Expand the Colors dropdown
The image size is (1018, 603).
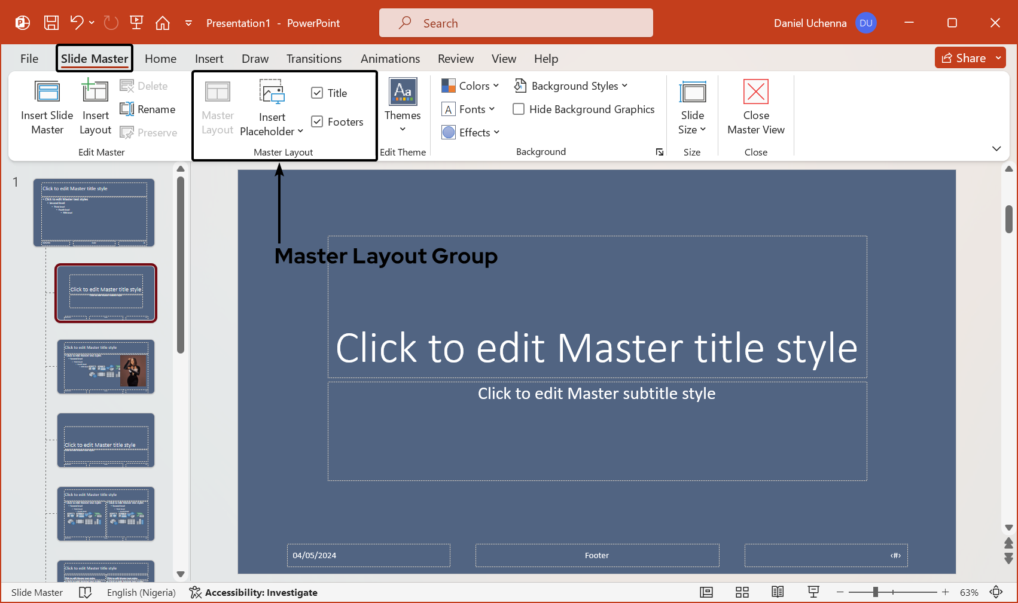(470, 86)
